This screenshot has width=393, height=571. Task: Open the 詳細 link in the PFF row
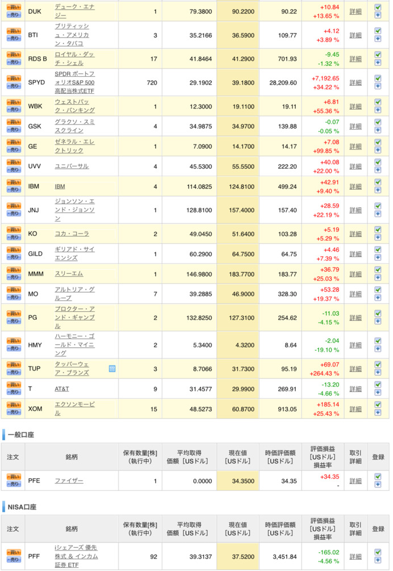pyautogui.click(x=356, y=556)
